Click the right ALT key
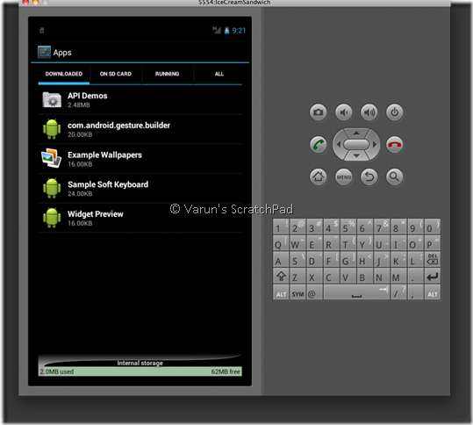 [432, 292]
